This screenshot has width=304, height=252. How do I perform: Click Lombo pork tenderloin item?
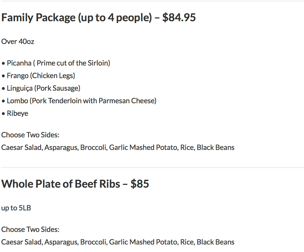coord(82,101)
